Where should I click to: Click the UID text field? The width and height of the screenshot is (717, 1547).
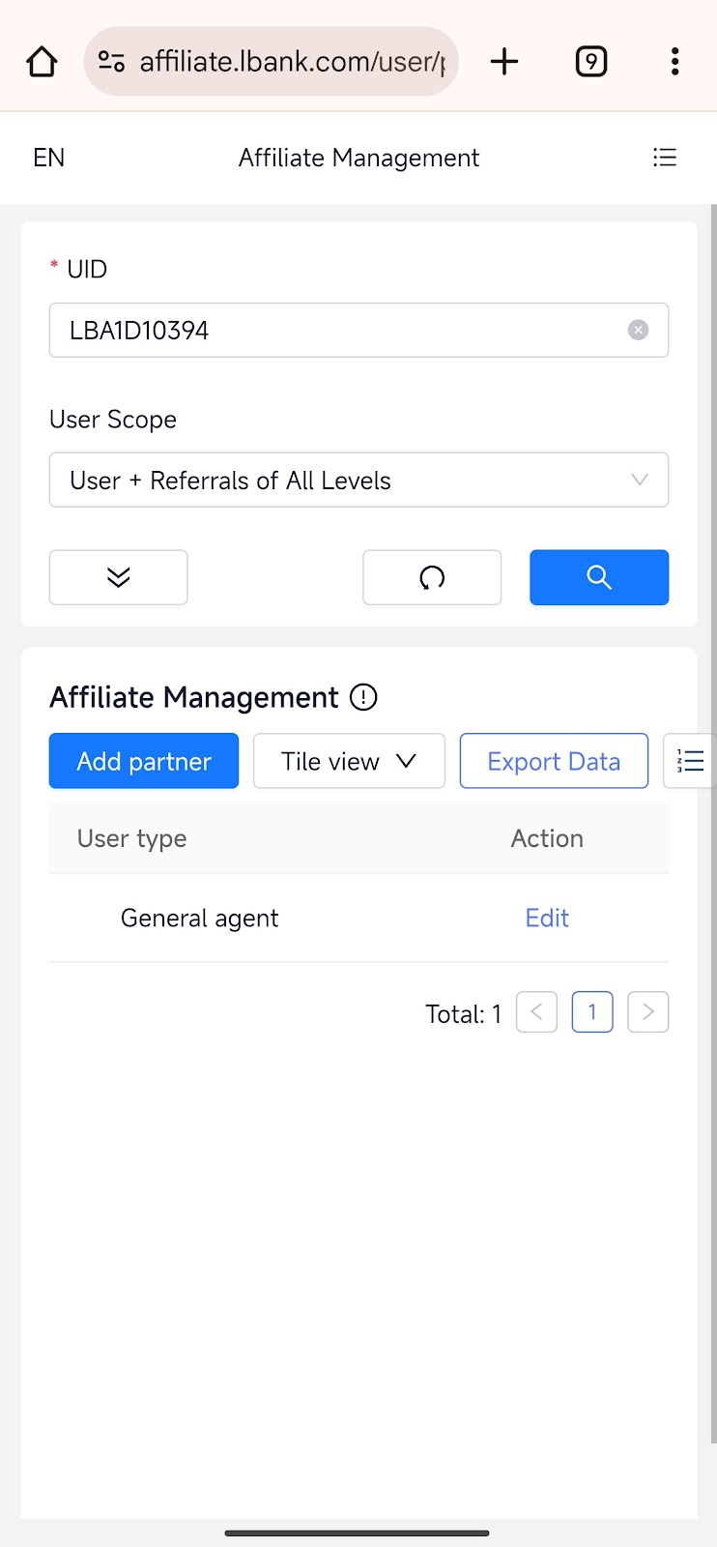click(x=338, y=331)
